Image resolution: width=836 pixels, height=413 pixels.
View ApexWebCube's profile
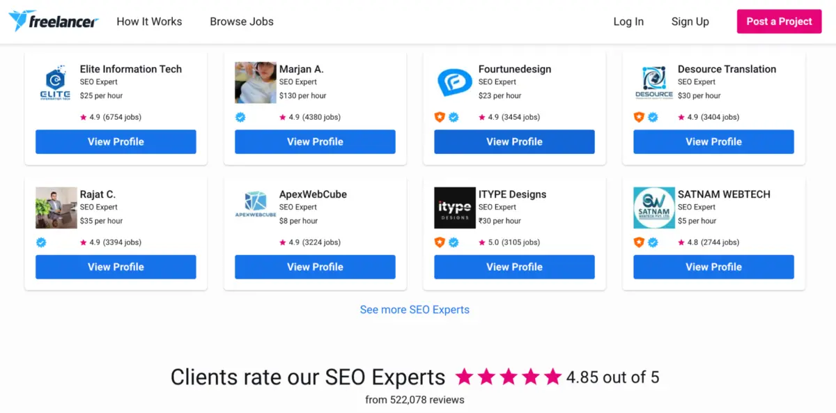314,267
